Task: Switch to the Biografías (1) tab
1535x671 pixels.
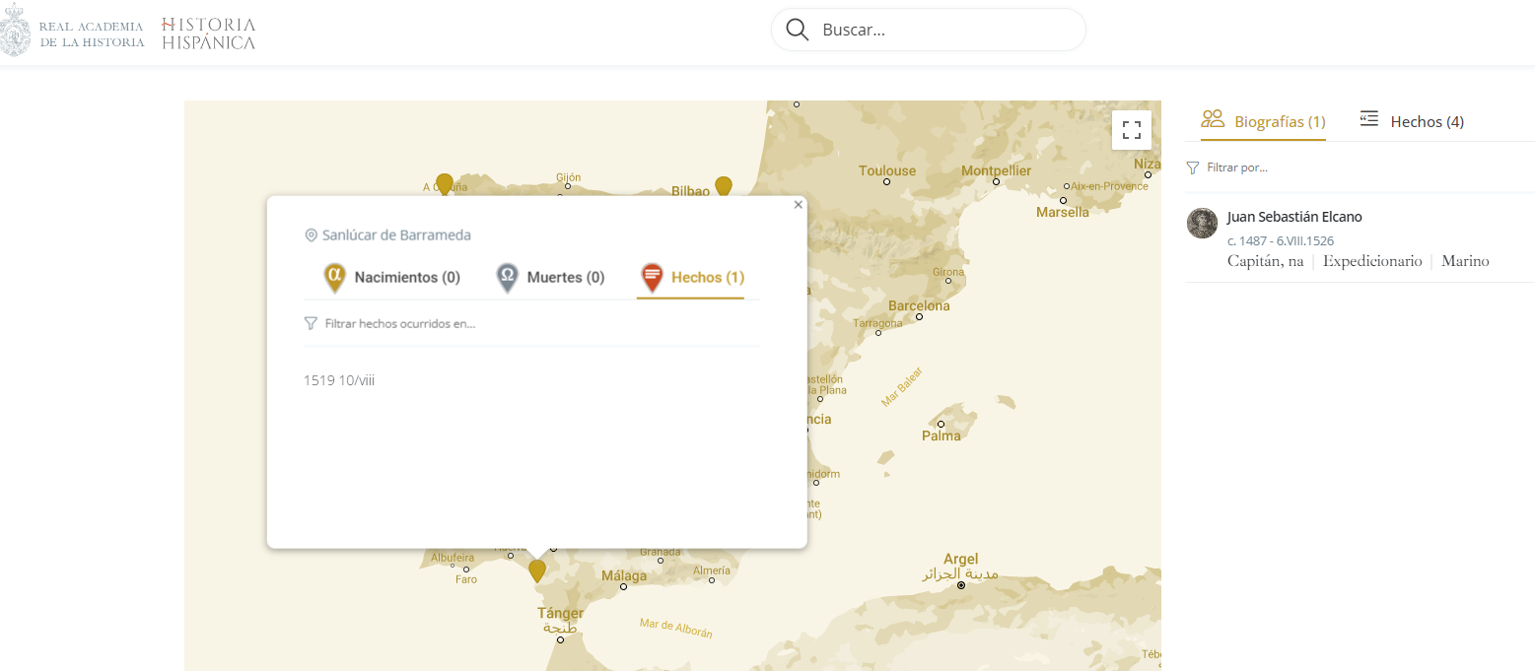Action: point(1263,121)
